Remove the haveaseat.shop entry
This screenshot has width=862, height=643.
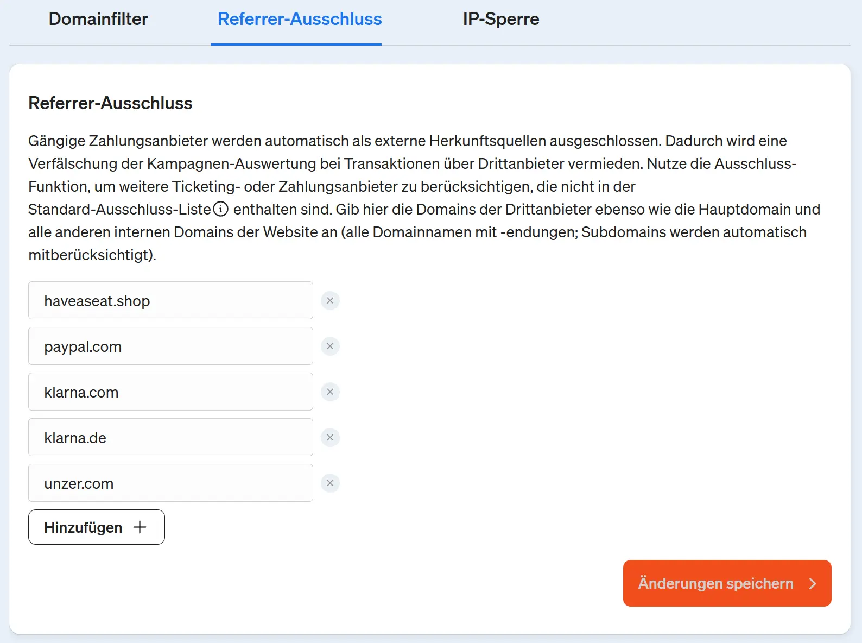[x=330, y=300]
